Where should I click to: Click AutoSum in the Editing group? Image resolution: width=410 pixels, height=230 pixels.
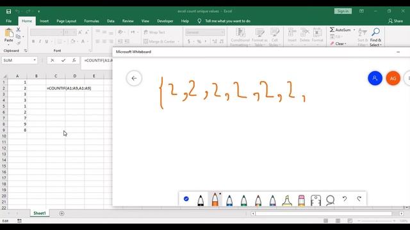(340, 30)
